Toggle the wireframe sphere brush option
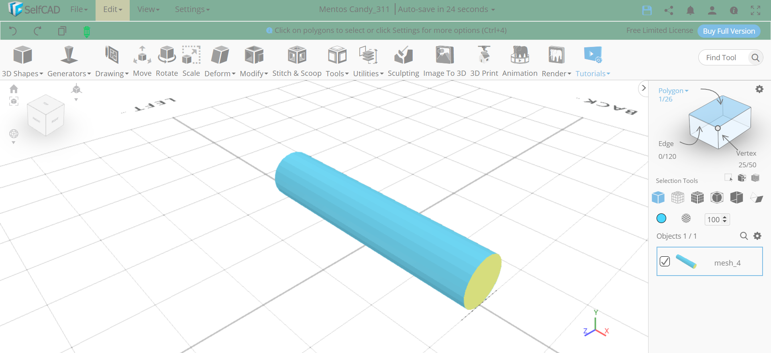This screenshot has height=353, width=771. (686, 218)
